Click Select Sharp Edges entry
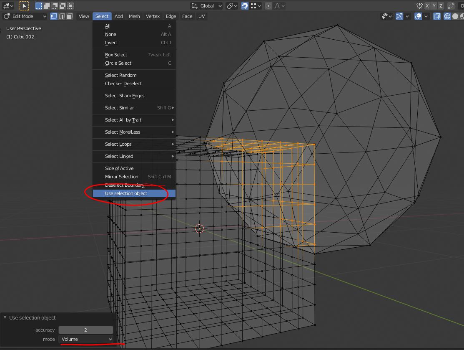This screenshot has height=350, width=464. [134, 96]
